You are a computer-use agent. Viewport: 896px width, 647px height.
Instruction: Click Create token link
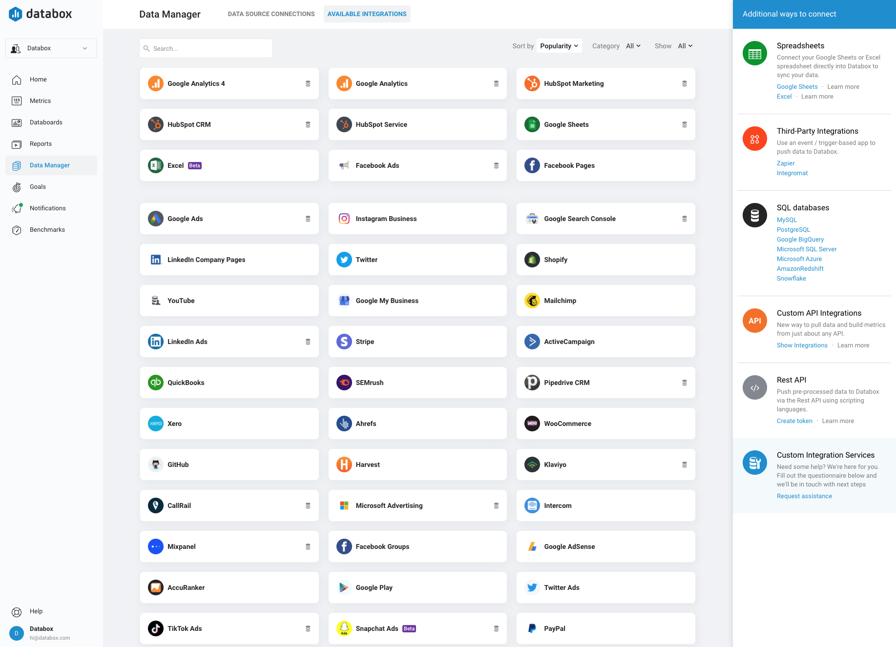coord(794,421)
